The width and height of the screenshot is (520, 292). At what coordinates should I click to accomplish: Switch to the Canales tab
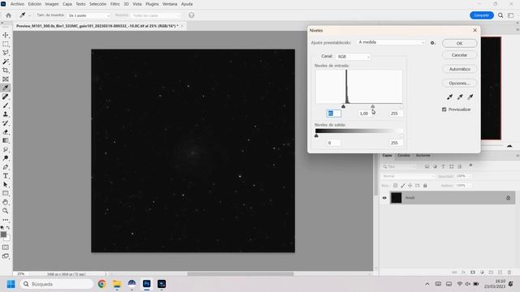pyautogui.click(x=404, y=155)
